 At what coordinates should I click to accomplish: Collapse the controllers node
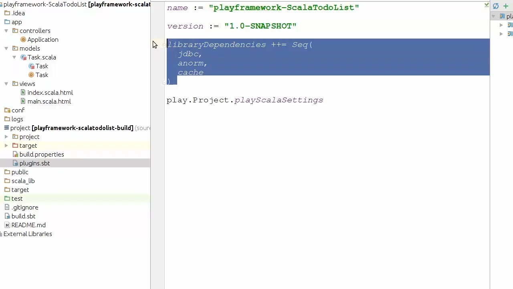pyautogui.click(x=6, y=31)
